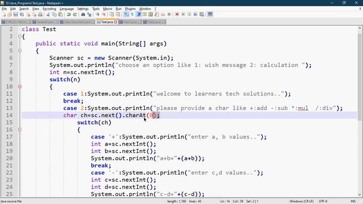Collapse switch(ch) fold at line 16

(20, 130)
